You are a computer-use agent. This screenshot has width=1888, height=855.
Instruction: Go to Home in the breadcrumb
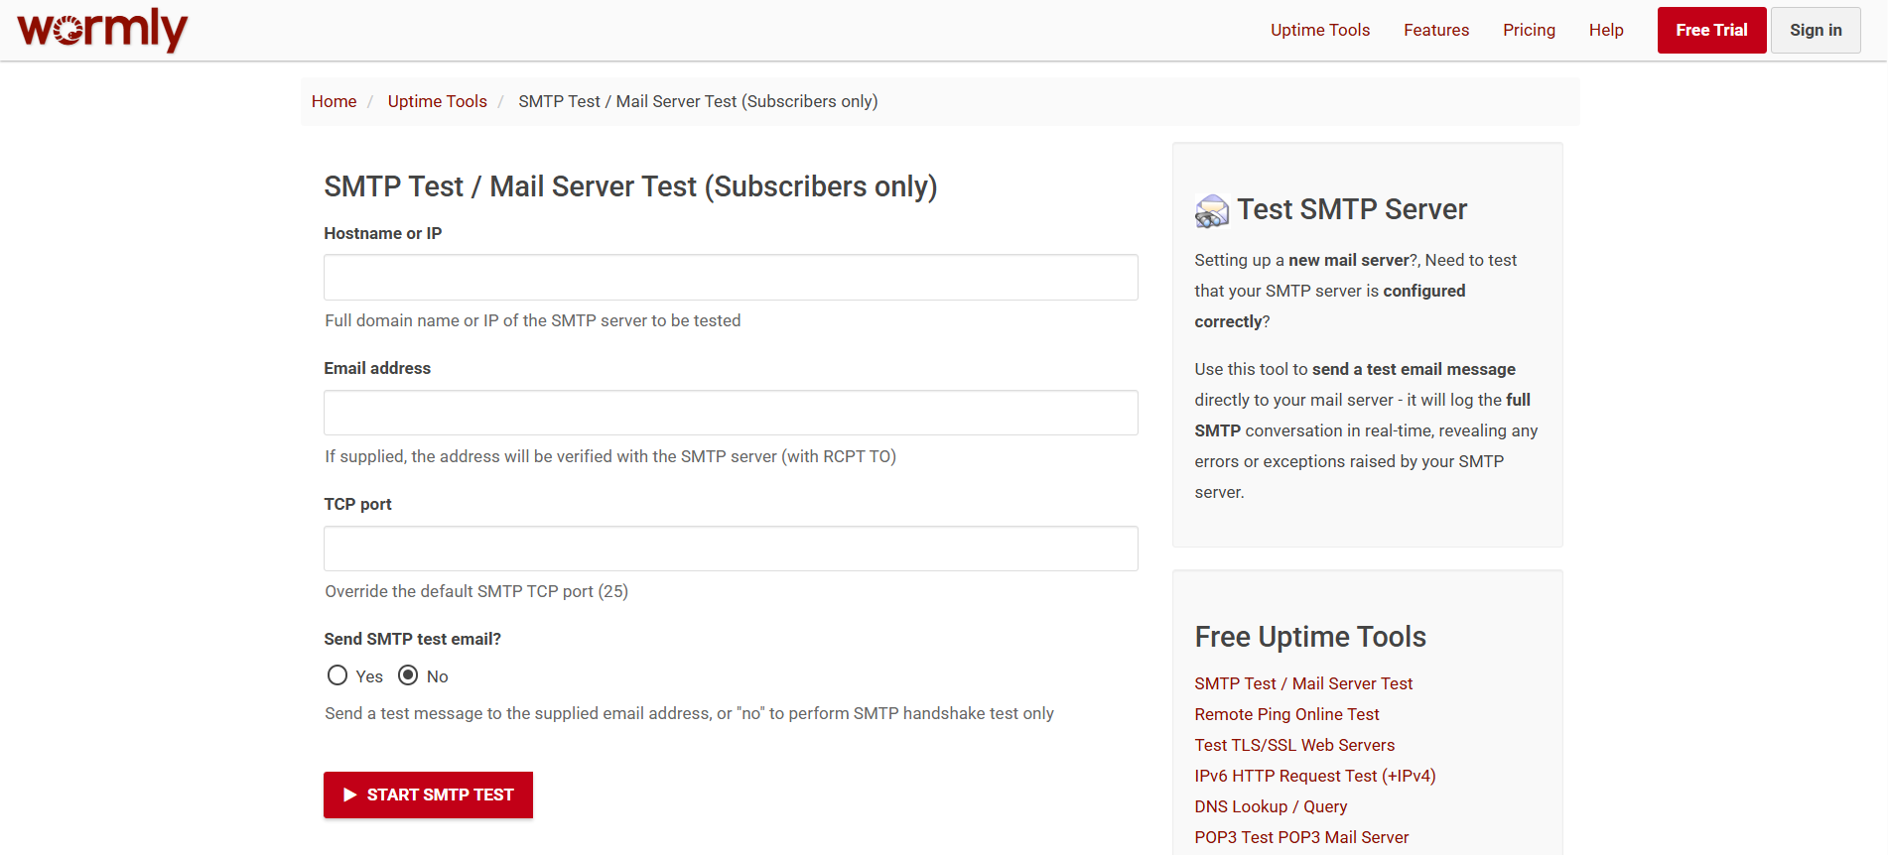[x=334, y=101]
